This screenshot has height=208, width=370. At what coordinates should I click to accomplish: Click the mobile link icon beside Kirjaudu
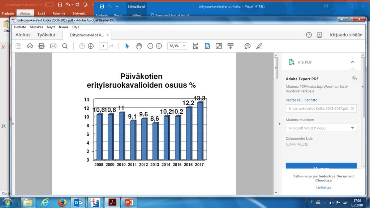[x=319, y=35]
